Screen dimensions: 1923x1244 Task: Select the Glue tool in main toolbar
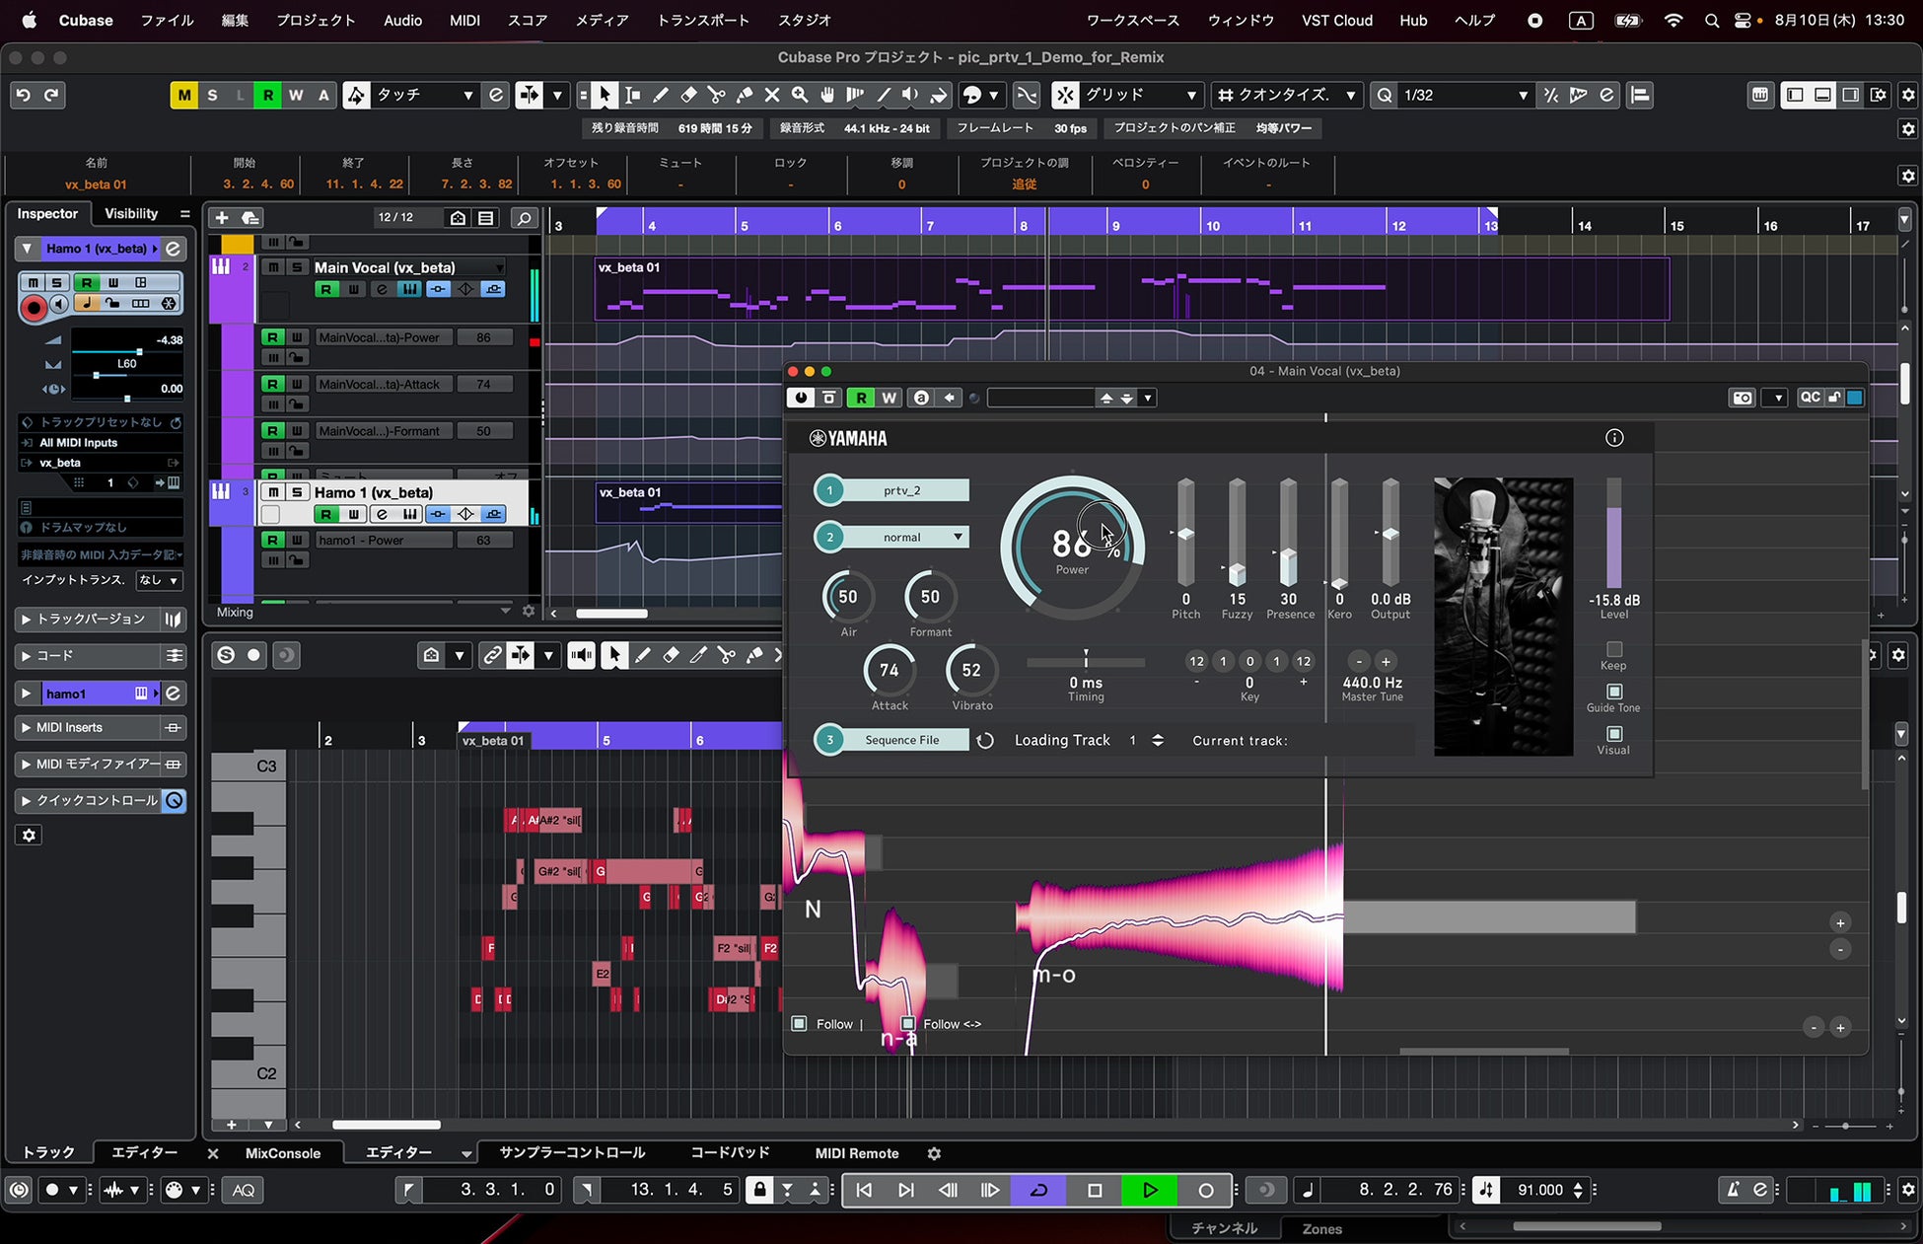click(x=745, y=95)
